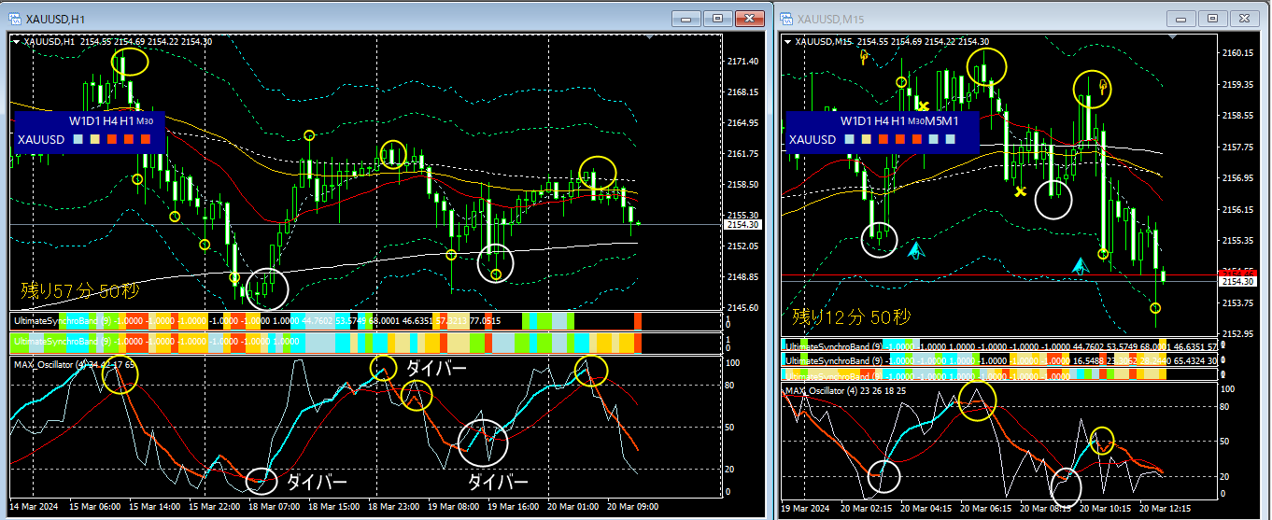The width and height of the screenshot is (1272, 520).
Task: Click the lower yellow X marker in M15 chart
Action: [1021, 191]
